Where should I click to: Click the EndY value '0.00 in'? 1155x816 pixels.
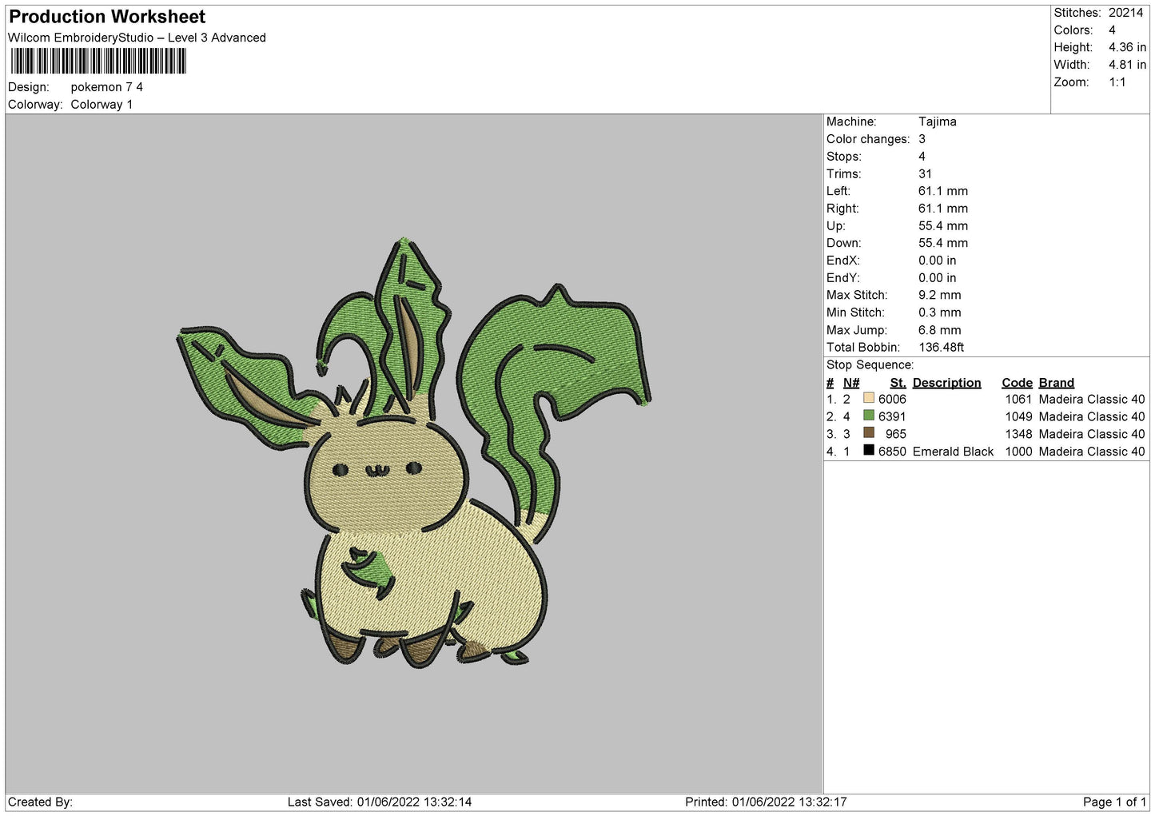pos(938,278)
